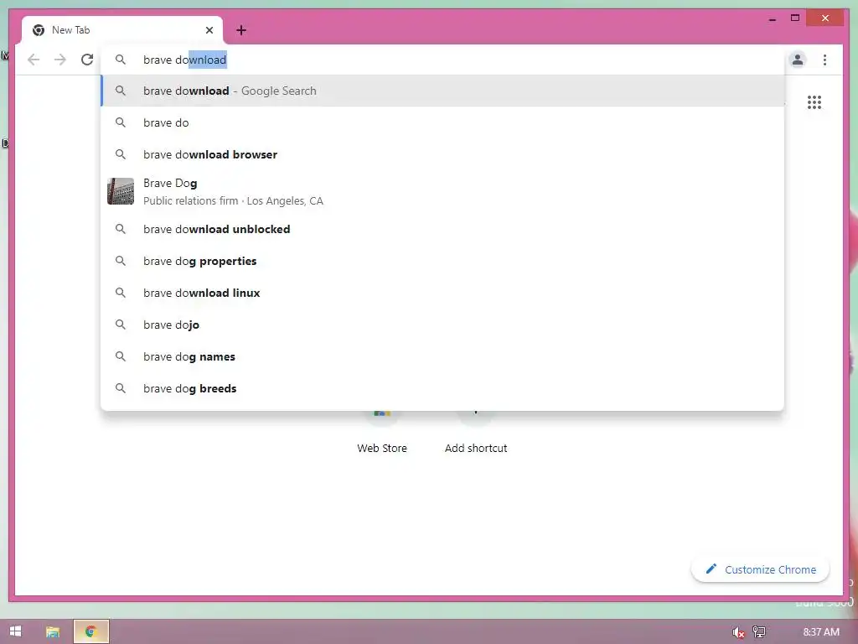The image size is (858, 644).
Task: Click the muted volume tray icon
Action: tap(738, 632)
